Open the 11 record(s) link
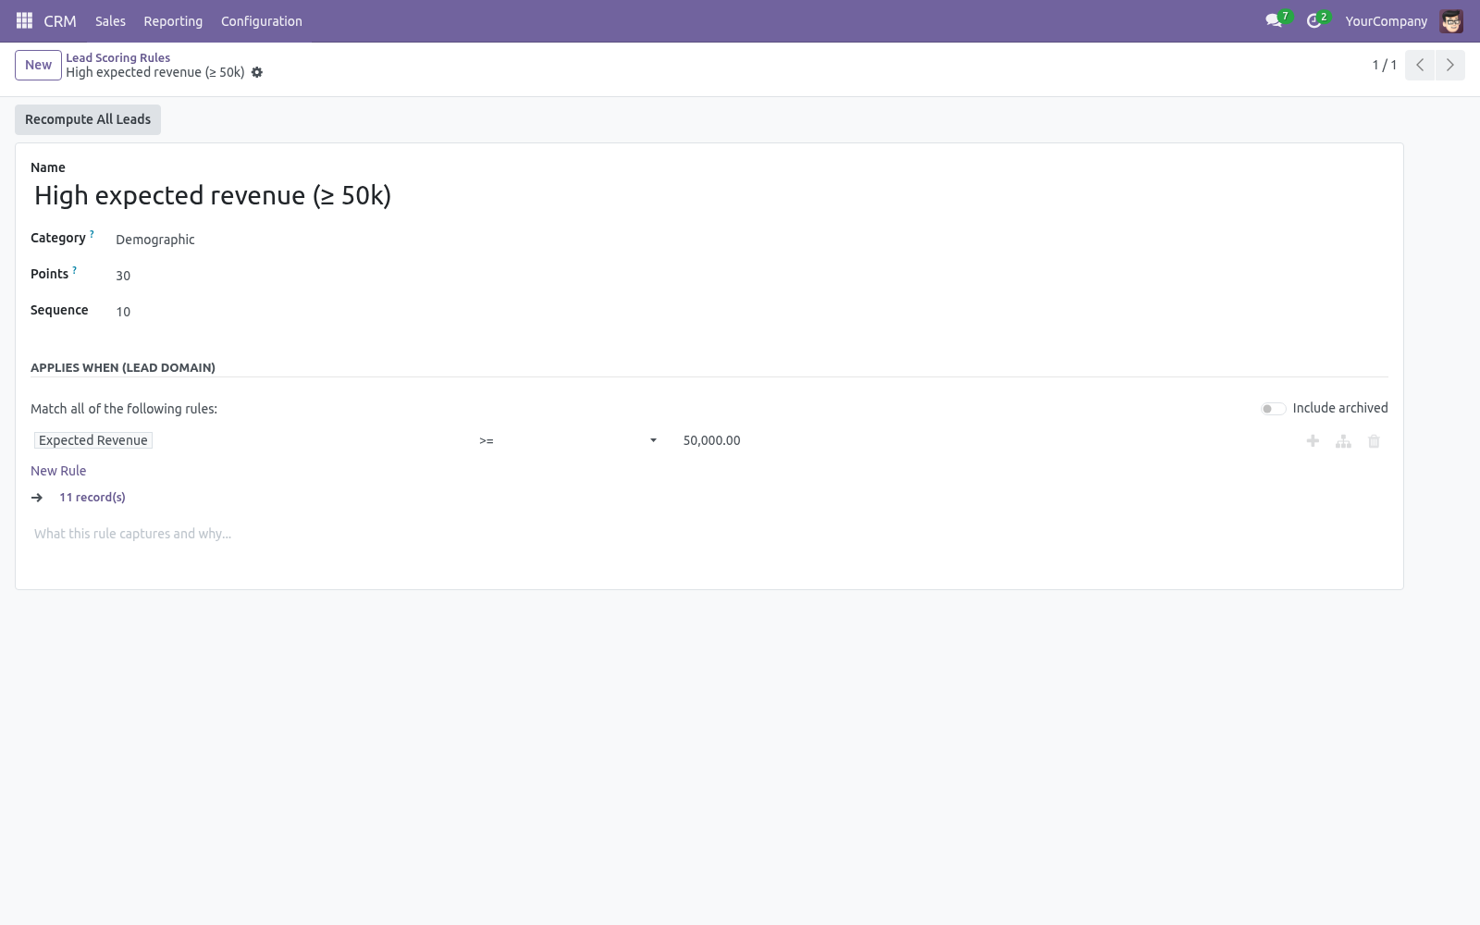 tap(92, 498)
